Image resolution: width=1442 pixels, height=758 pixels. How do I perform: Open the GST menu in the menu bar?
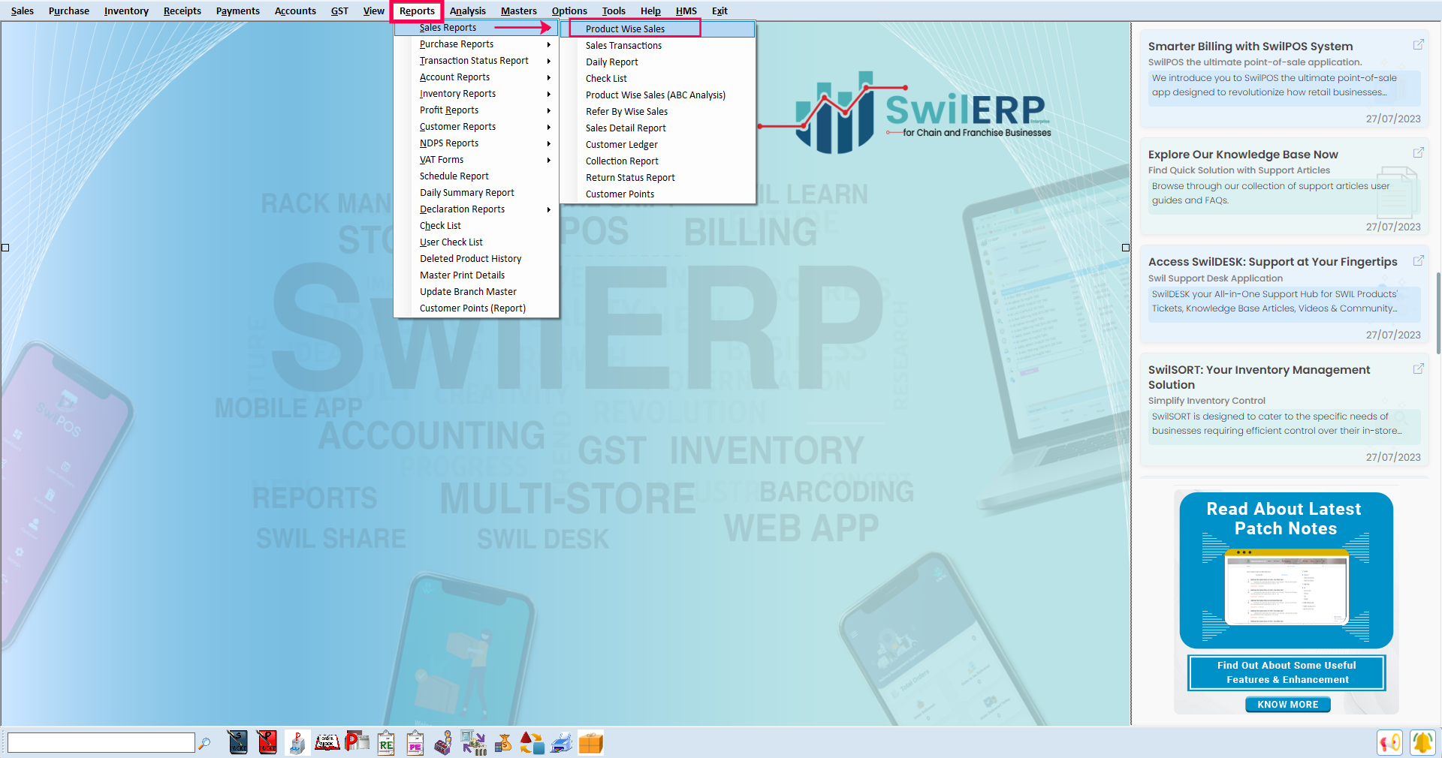pos(339,11)
